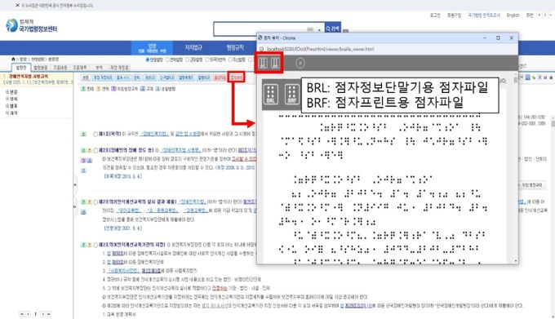This screenshot has height=319, width=555.
Task: Download the BRF braille print file icon
Action: [275, 64]
